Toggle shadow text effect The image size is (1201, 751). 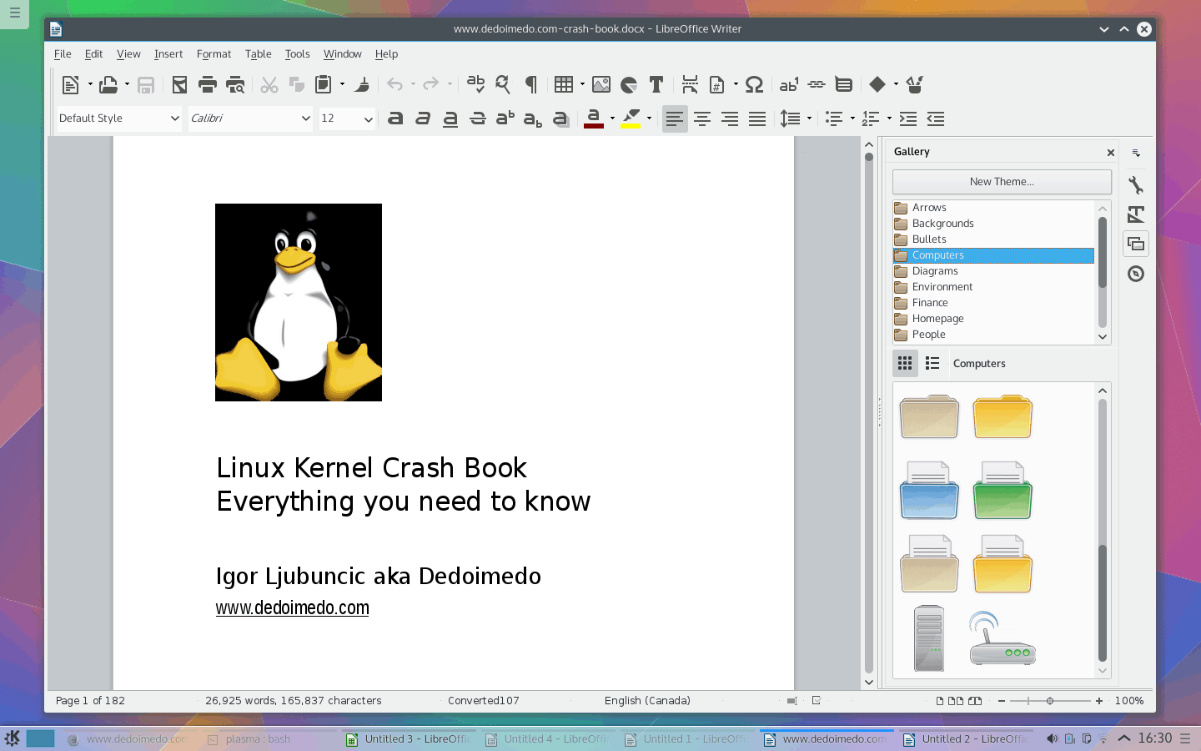pyautogui.click(x=560, y=118)
